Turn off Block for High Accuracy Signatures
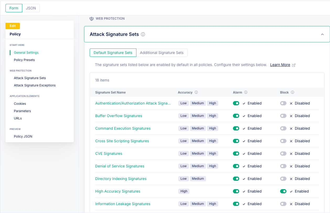330x213 pixels. click(x=283, y=191)
